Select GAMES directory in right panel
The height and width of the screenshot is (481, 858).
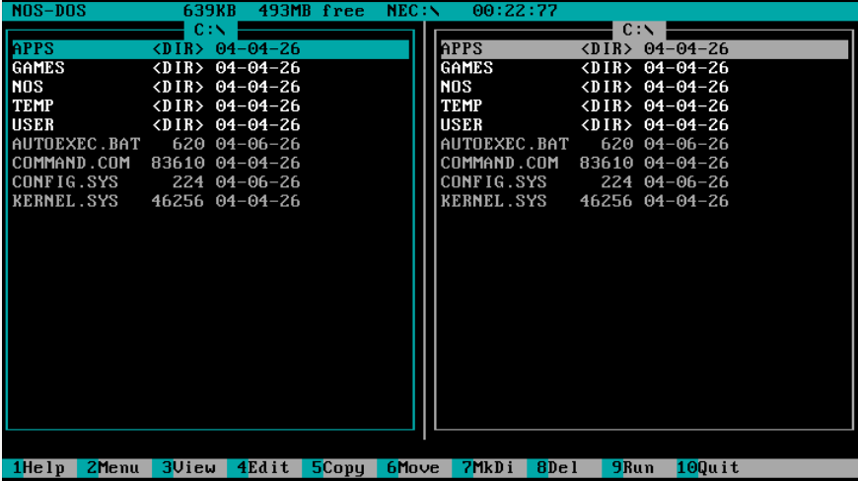point(645,68)
